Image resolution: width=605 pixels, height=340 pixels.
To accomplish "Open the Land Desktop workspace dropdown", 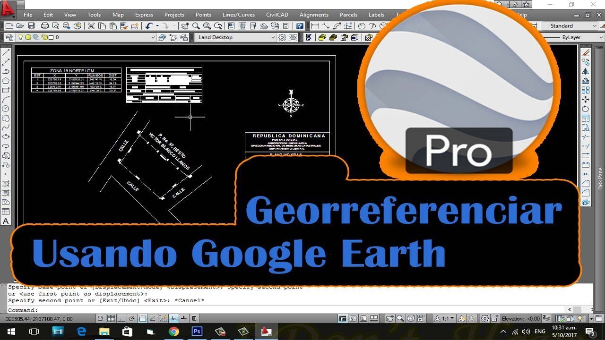I will pos(273,37).
